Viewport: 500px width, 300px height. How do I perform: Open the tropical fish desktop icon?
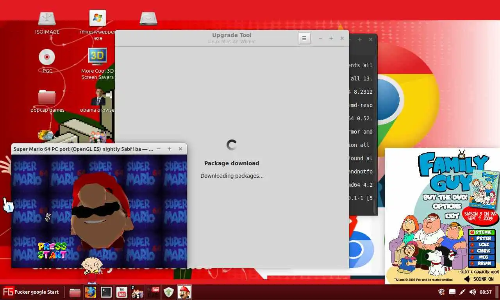point(46,135)
